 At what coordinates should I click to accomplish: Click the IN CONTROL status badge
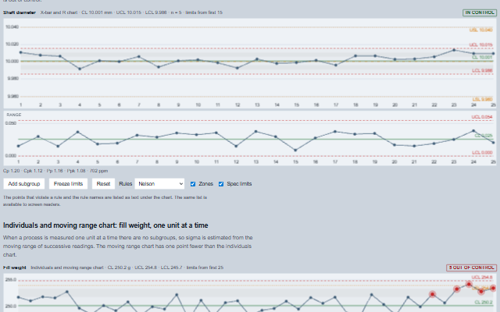(x=480, y=12)
